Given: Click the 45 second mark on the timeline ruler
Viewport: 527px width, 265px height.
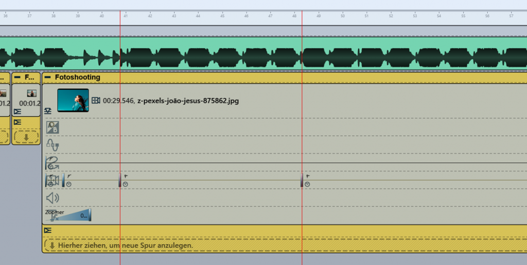Looking at the screenshot, I should [x=222, y=16].
